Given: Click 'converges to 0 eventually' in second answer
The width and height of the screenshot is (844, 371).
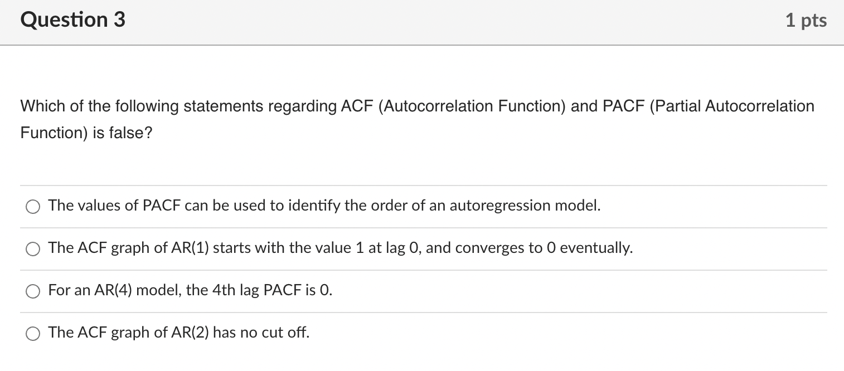Looking at the screenshot, I should pos(544,248).
